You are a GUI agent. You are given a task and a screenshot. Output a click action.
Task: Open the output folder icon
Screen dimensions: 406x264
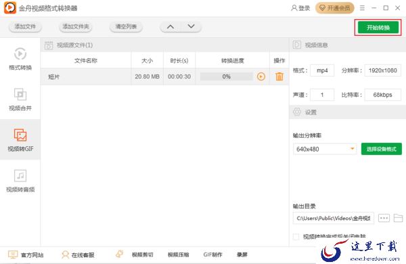tap(398, 218)
